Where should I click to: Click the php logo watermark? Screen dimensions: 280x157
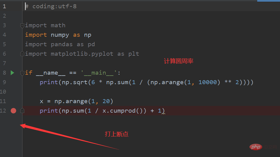coord(256,147)
